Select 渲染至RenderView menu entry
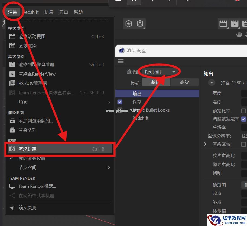 click(60, 74)
